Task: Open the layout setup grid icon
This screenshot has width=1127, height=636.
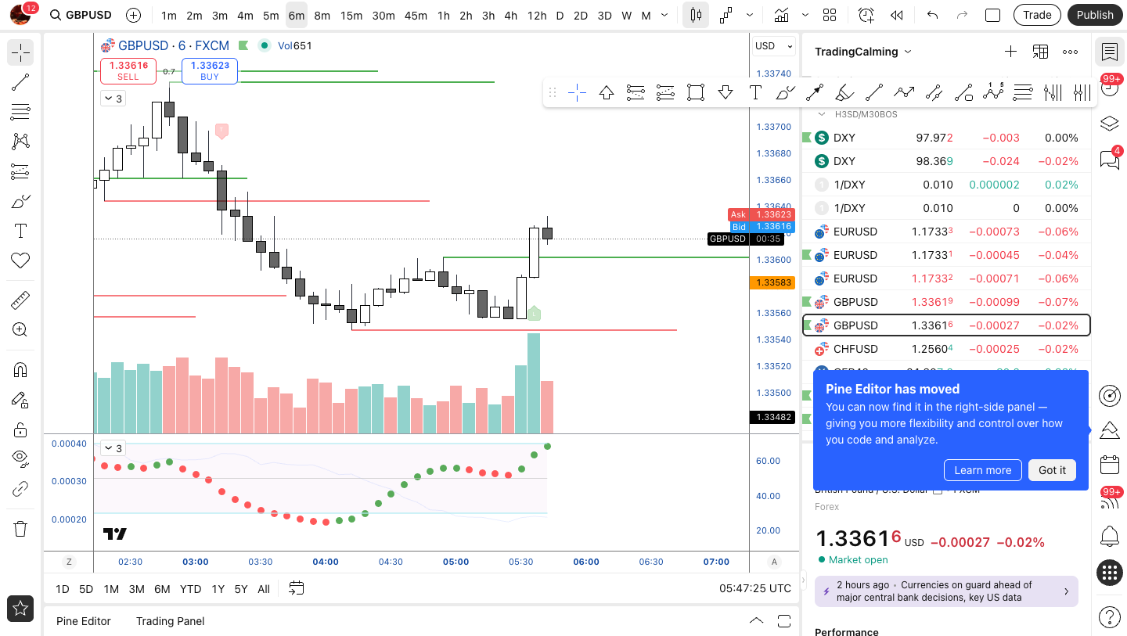Action: tap(830, 15)
